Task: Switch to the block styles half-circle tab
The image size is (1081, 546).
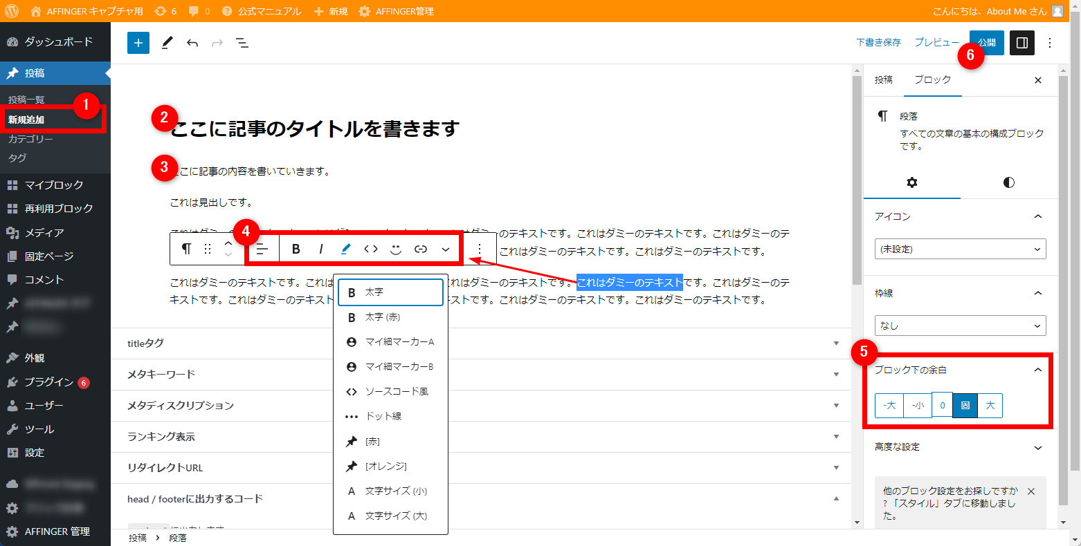Action: pyautogui.click(x=1009, y=182)
